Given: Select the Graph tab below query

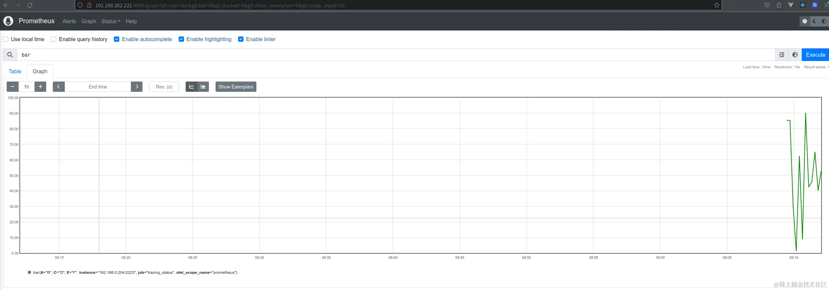Looking at the screenshot, I should coord(40,71).
